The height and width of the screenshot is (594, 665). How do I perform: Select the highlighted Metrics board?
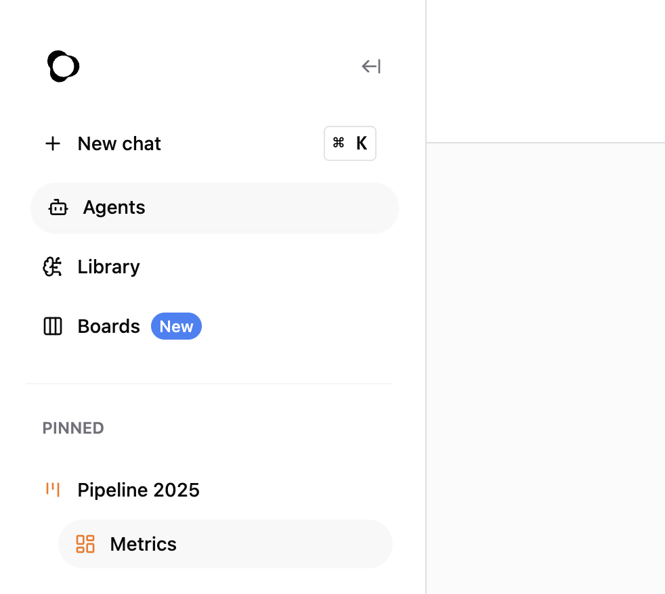coord(143,544)
